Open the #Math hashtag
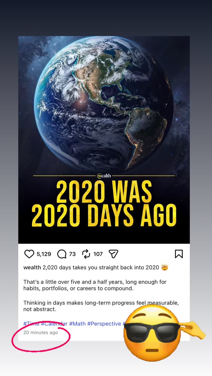The height and width of the screenshot is (376, 212). pos(77,324)
